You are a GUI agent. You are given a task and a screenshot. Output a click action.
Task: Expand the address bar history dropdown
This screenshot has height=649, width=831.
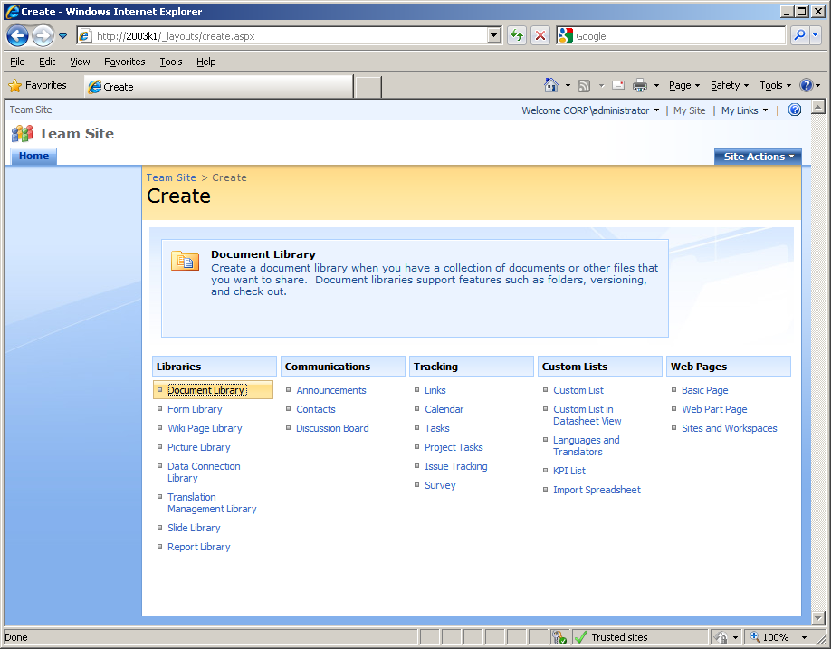(492, 34)
